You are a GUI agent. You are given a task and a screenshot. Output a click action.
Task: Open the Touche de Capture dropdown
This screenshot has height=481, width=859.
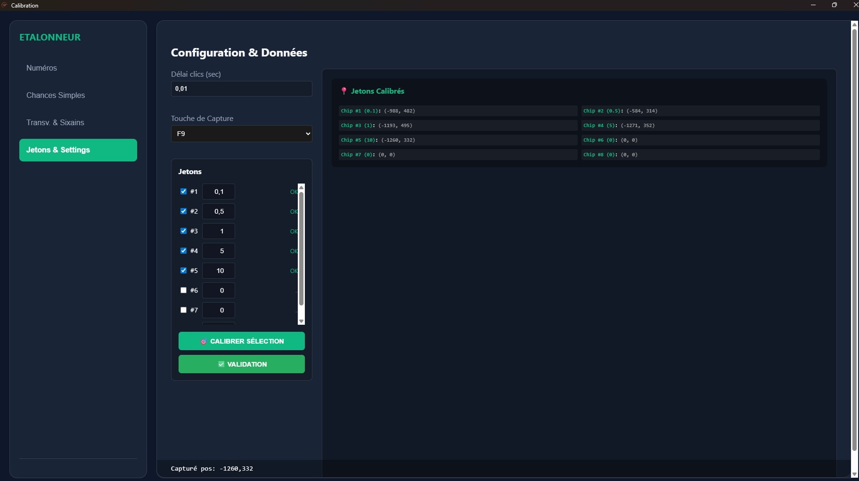tap(241, 134)
